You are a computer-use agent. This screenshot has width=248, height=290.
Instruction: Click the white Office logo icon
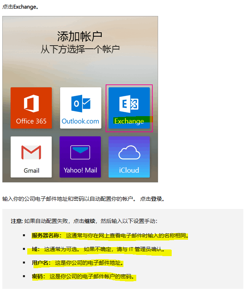pyautogui.click(x=32, y=103)
